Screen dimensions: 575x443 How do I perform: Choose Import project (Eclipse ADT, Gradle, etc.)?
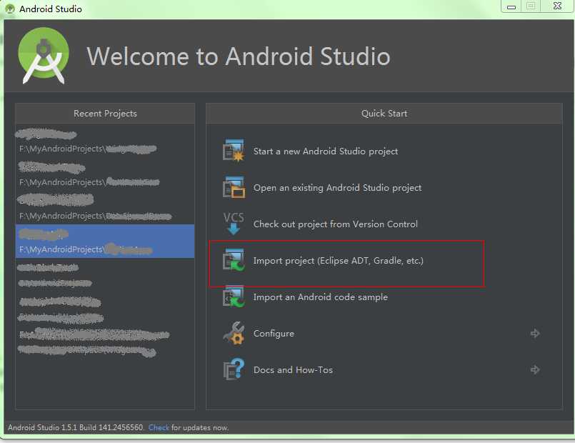339,260
